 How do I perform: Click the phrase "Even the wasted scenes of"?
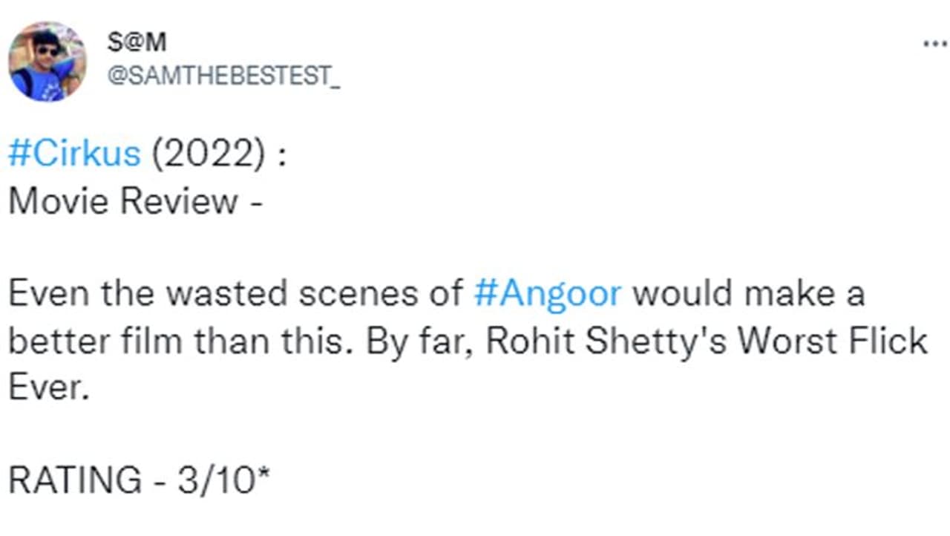(x=235, y=293)
